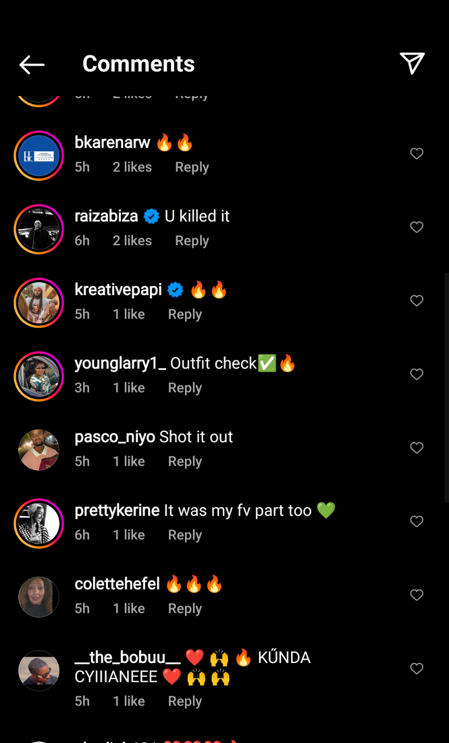Reply to bkarenarw's comment
This screenshot has height=743, width=449.
coord(192,167)
